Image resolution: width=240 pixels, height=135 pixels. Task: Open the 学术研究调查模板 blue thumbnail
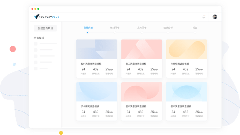click(97, 92)
